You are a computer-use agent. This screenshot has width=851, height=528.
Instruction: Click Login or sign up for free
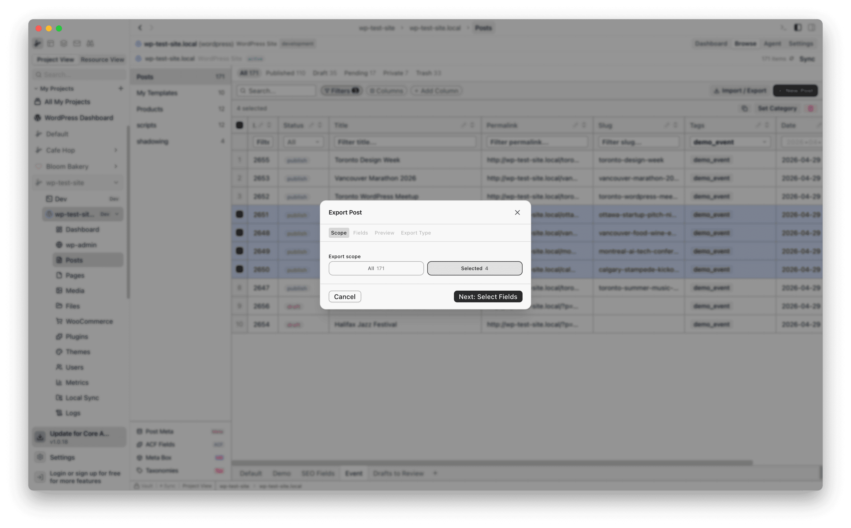85,477
